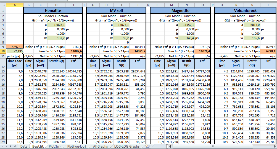Screen dimensions: 277x149
Task: Click Hematite Bestfit G(t) column header cell
Action: [56, 64]
